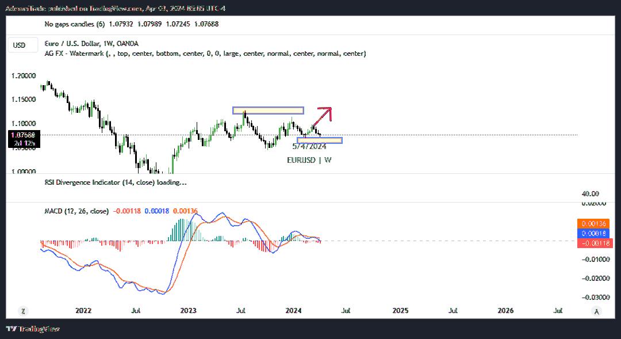This screenshot has width=621, height=339.
Task: Click the -0.02000 MACD scale label
Action: tap(596, 279)
